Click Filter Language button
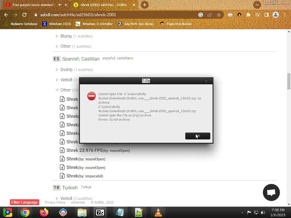 tap(24, 202)
